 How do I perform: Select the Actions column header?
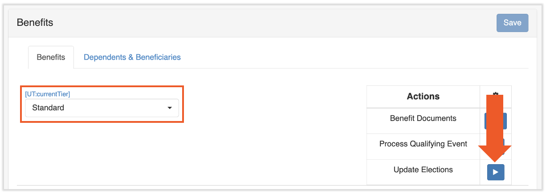[x=423, y=97]
